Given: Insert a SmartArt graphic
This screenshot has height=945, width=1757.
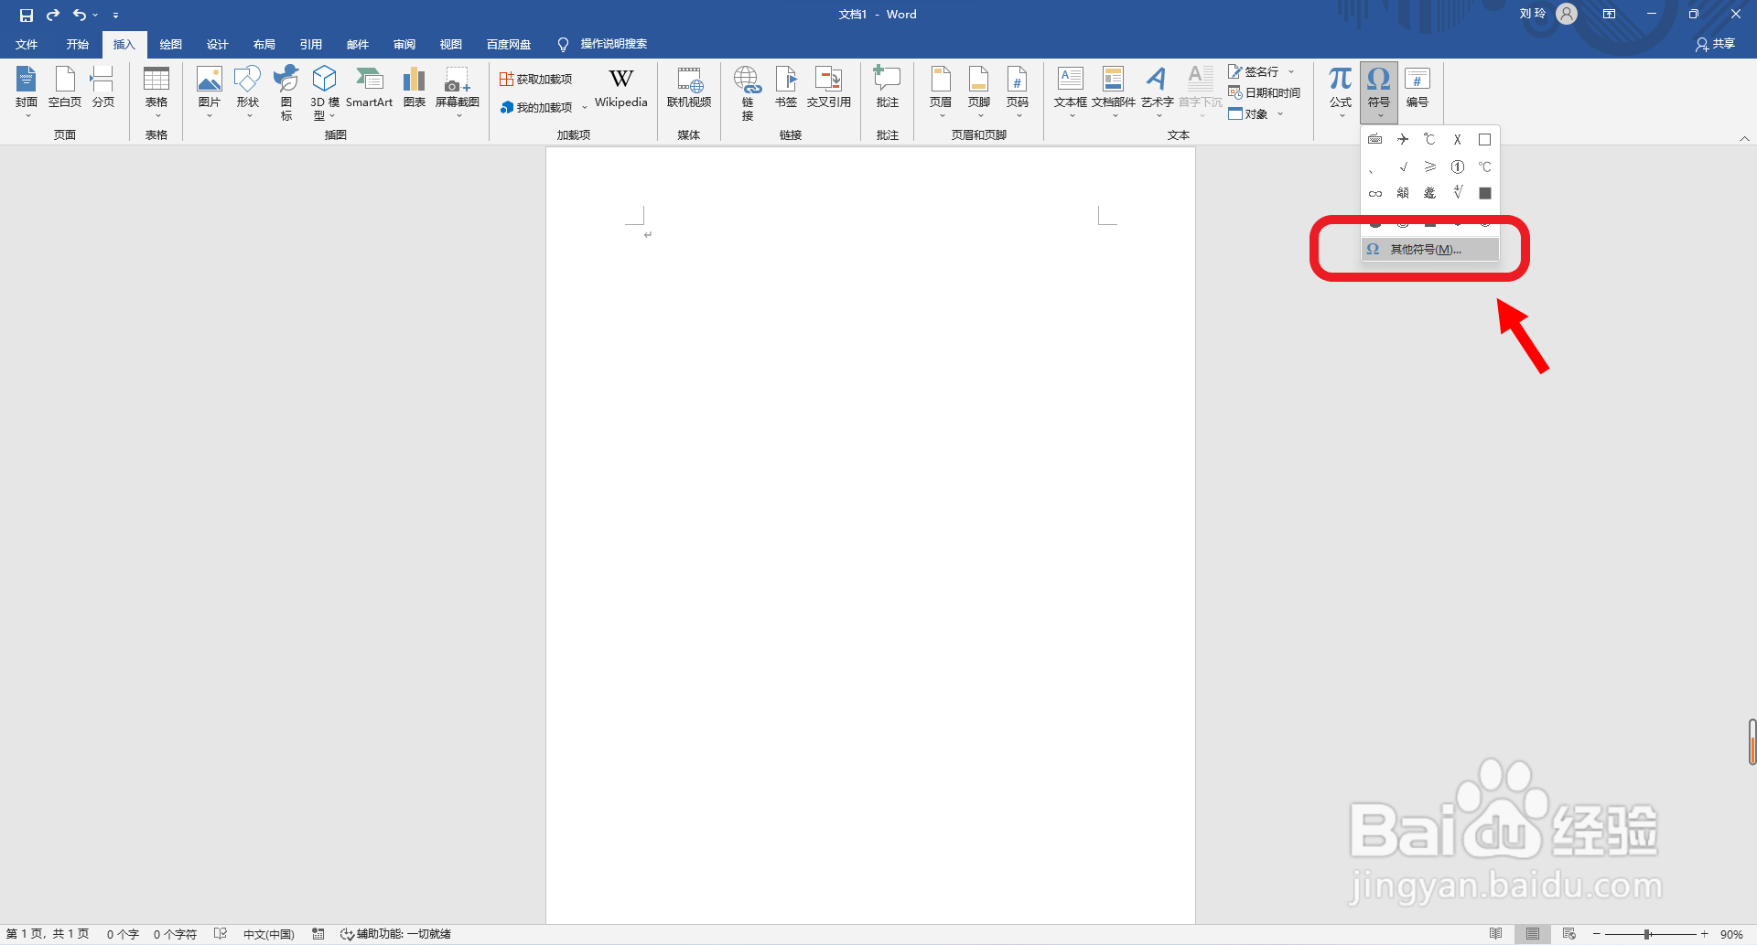Looking at the screenshot, I should [370, 90].
